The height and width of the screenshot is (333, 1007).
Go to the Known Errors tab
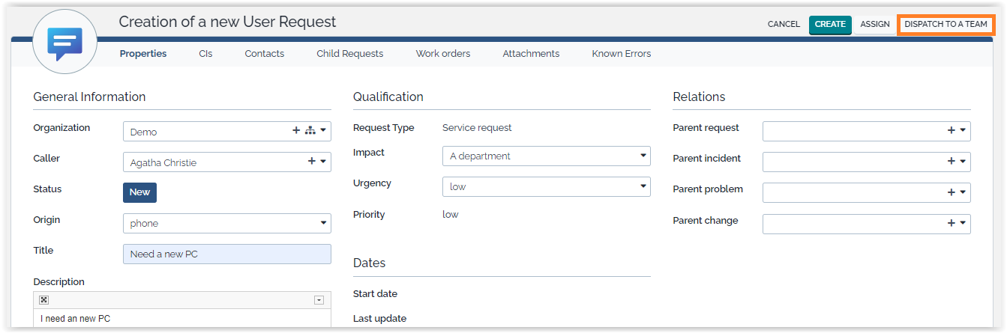point(621,54)
